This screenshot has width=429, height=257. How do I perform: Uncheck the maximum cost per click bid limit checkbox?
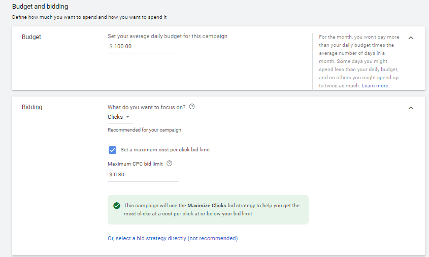[112, 150]
